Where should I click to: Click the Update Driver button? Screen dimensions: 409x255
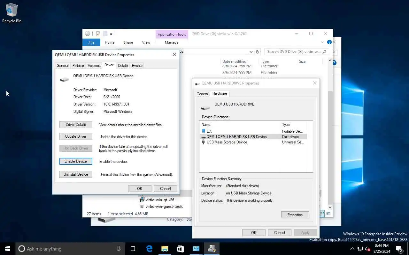[x=76, y=136]
